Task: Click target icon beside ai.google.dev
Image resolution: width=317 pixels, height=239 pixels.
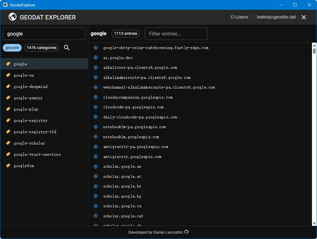Action: point(96,58)
